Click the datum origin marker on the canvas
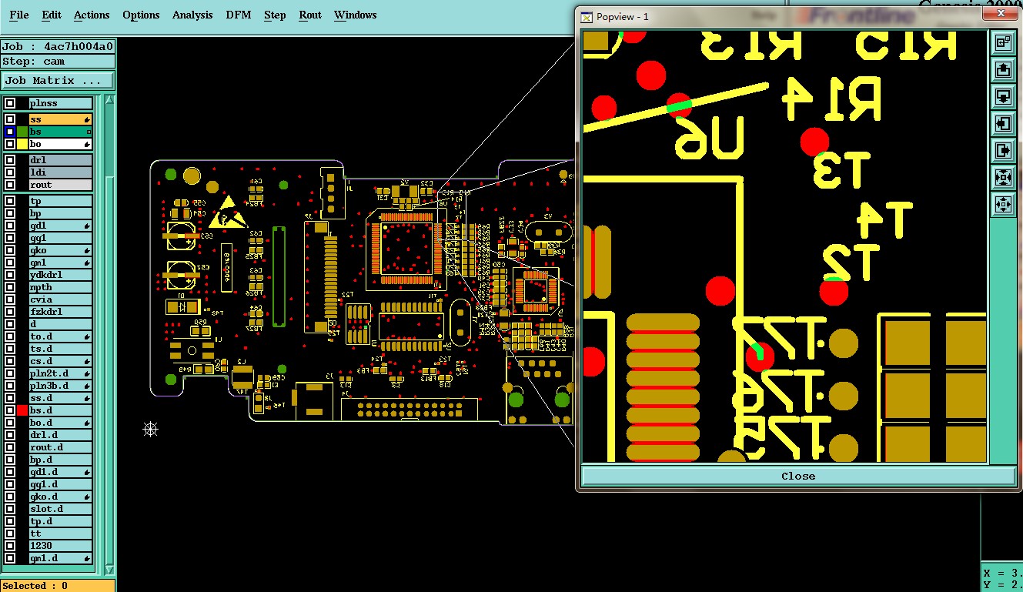 click(151, 429)
